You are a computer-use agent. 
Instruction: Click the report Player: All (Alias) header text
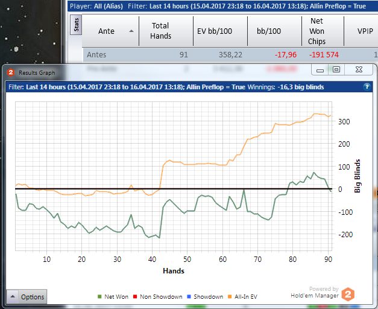click(x=96, y=6)
